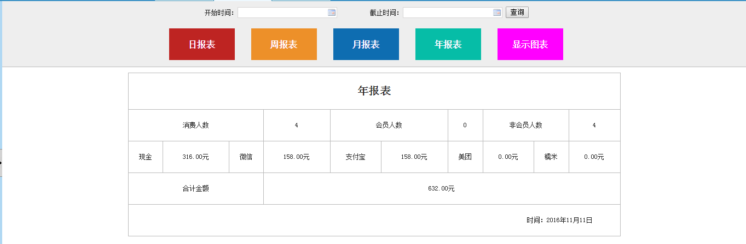Open the blue 月报表 report
The height and width of the screenshot is (244, 746).
point(366,44)
